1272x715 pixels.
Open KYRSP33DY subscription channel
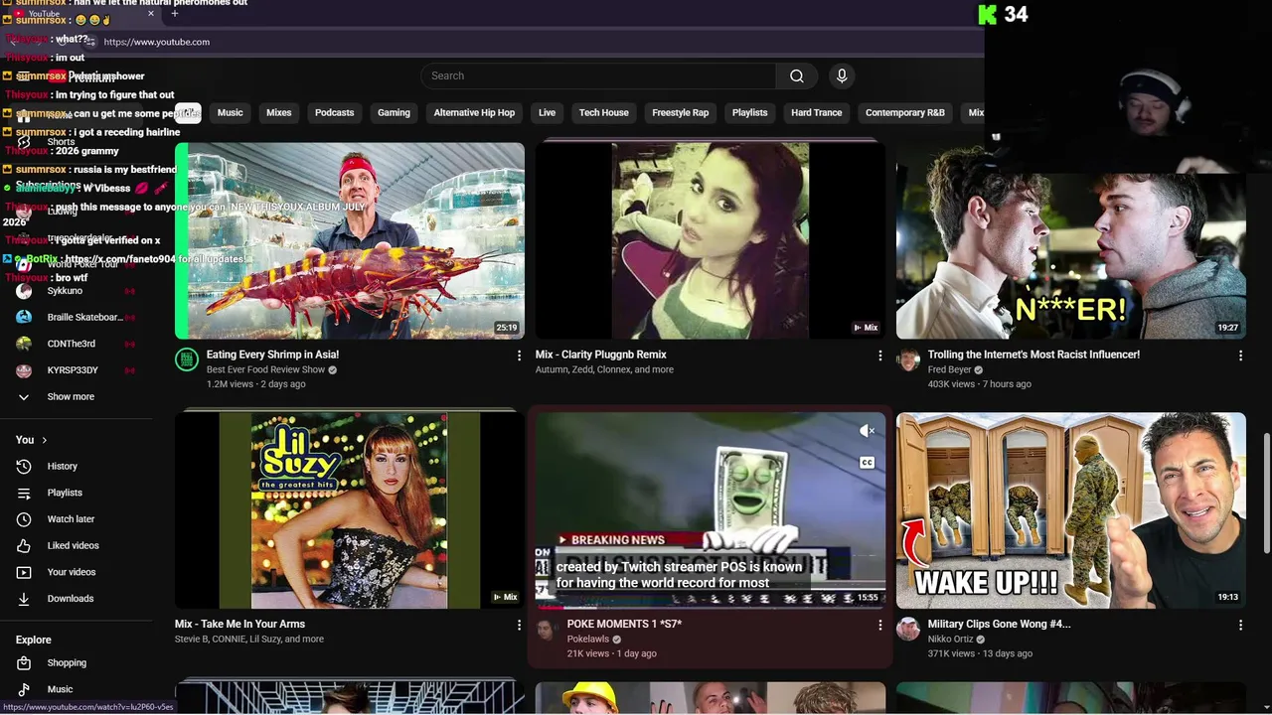point(75,370)
